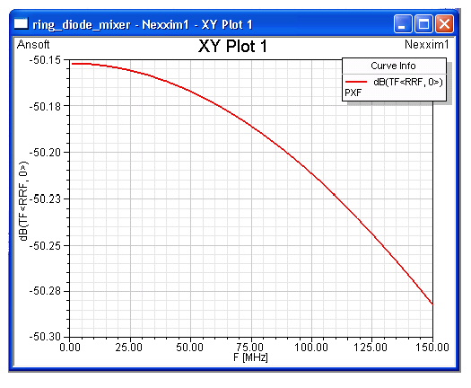
Task: Minimize the XY Plot 1 window
Action: [403, 23]
